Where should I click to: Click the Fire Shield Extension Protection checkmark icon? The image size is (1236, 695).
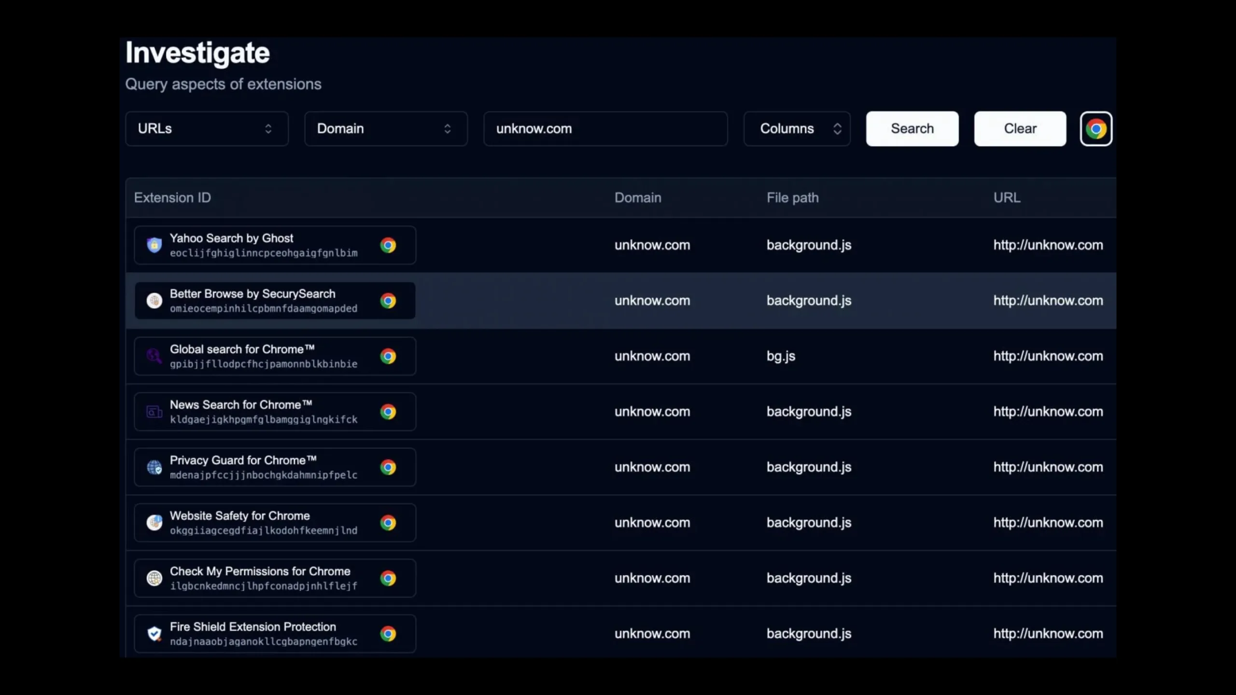(x=154, y=634)
